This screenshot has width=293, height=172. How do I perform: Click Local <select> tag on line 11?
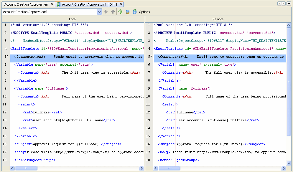click(x=27, y=104)
